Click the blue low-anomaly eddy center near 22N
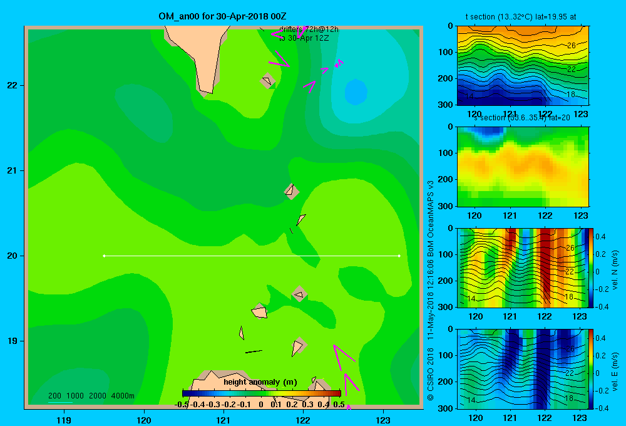 [x=356, y=92]
